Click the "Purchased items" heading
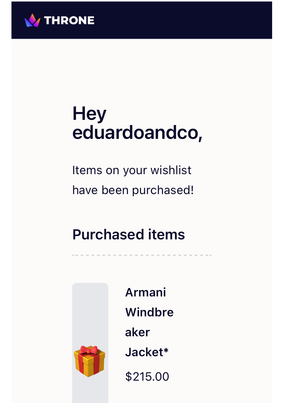The image size is (286, 403). [129, 235]
